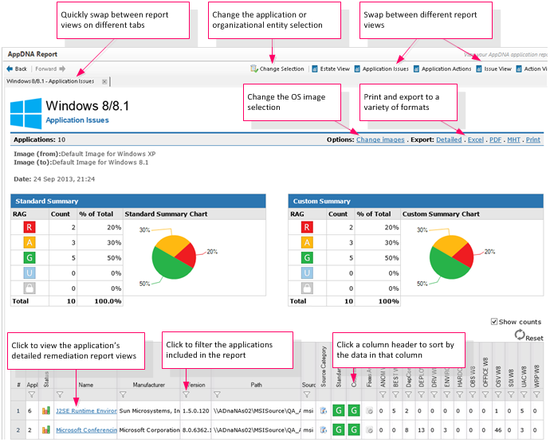The width and height of the screenshot is (550, 443).
Task: Click red slice of Standard Summary pie chart
Action: point(187,255)
